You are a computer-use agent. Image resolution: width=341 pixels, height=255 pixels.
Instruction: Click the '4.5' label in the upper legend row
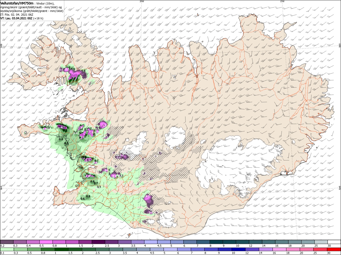tap(159, 246)
